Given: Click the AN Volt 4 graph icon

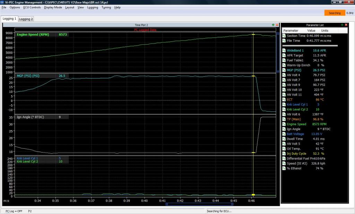Looking at the screenshot, I should click(x=284, y=75).
